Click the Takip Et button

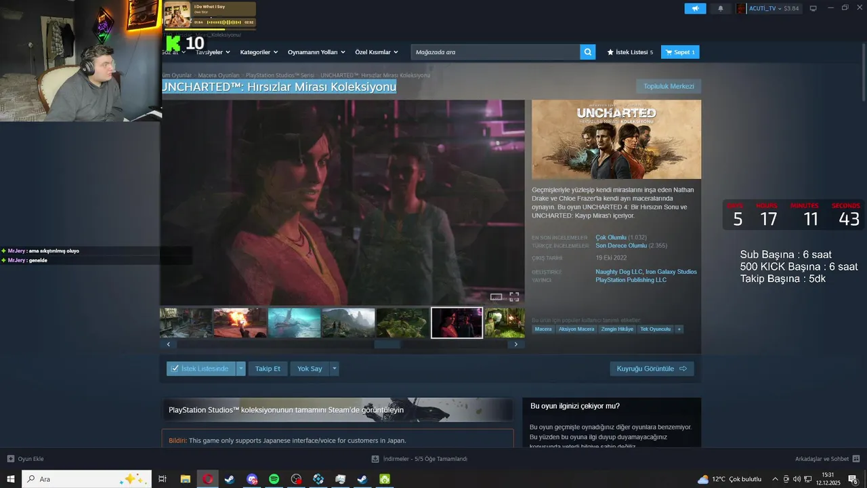[268, 369]
